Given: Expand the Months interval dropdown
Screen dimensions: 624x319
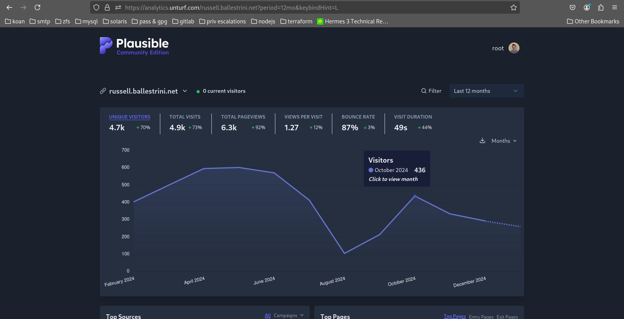Looking at the screenshot, I should coord(504,141).
